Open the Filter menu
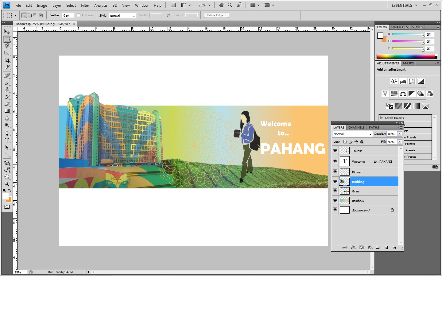Image resolution: width=442 pixels, height=313 pixels. point(85,6)
